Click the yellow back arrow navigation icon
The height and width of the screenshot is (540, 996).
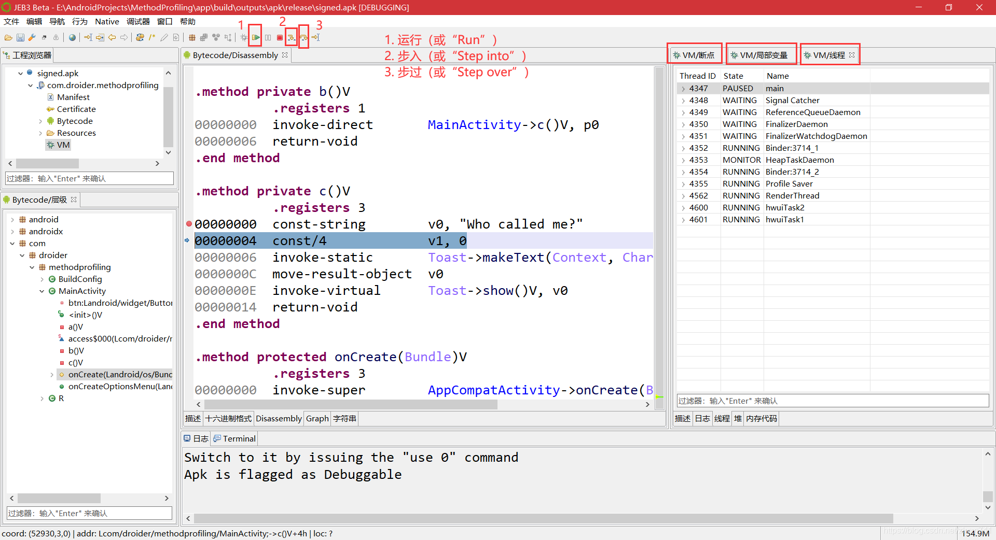pos(112,37)
